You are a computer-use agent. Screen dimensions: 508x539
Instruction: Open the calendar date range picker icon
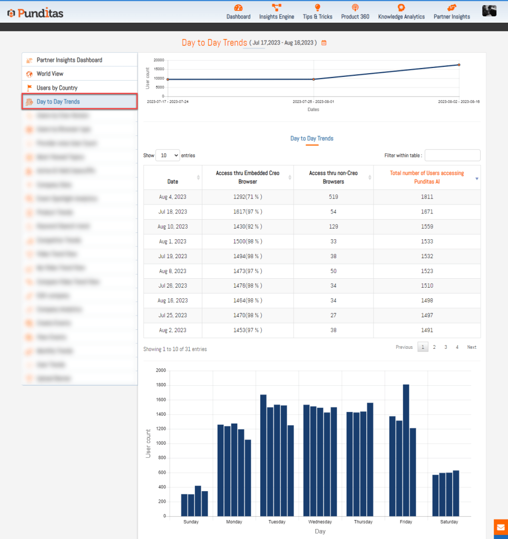[324, 43]
